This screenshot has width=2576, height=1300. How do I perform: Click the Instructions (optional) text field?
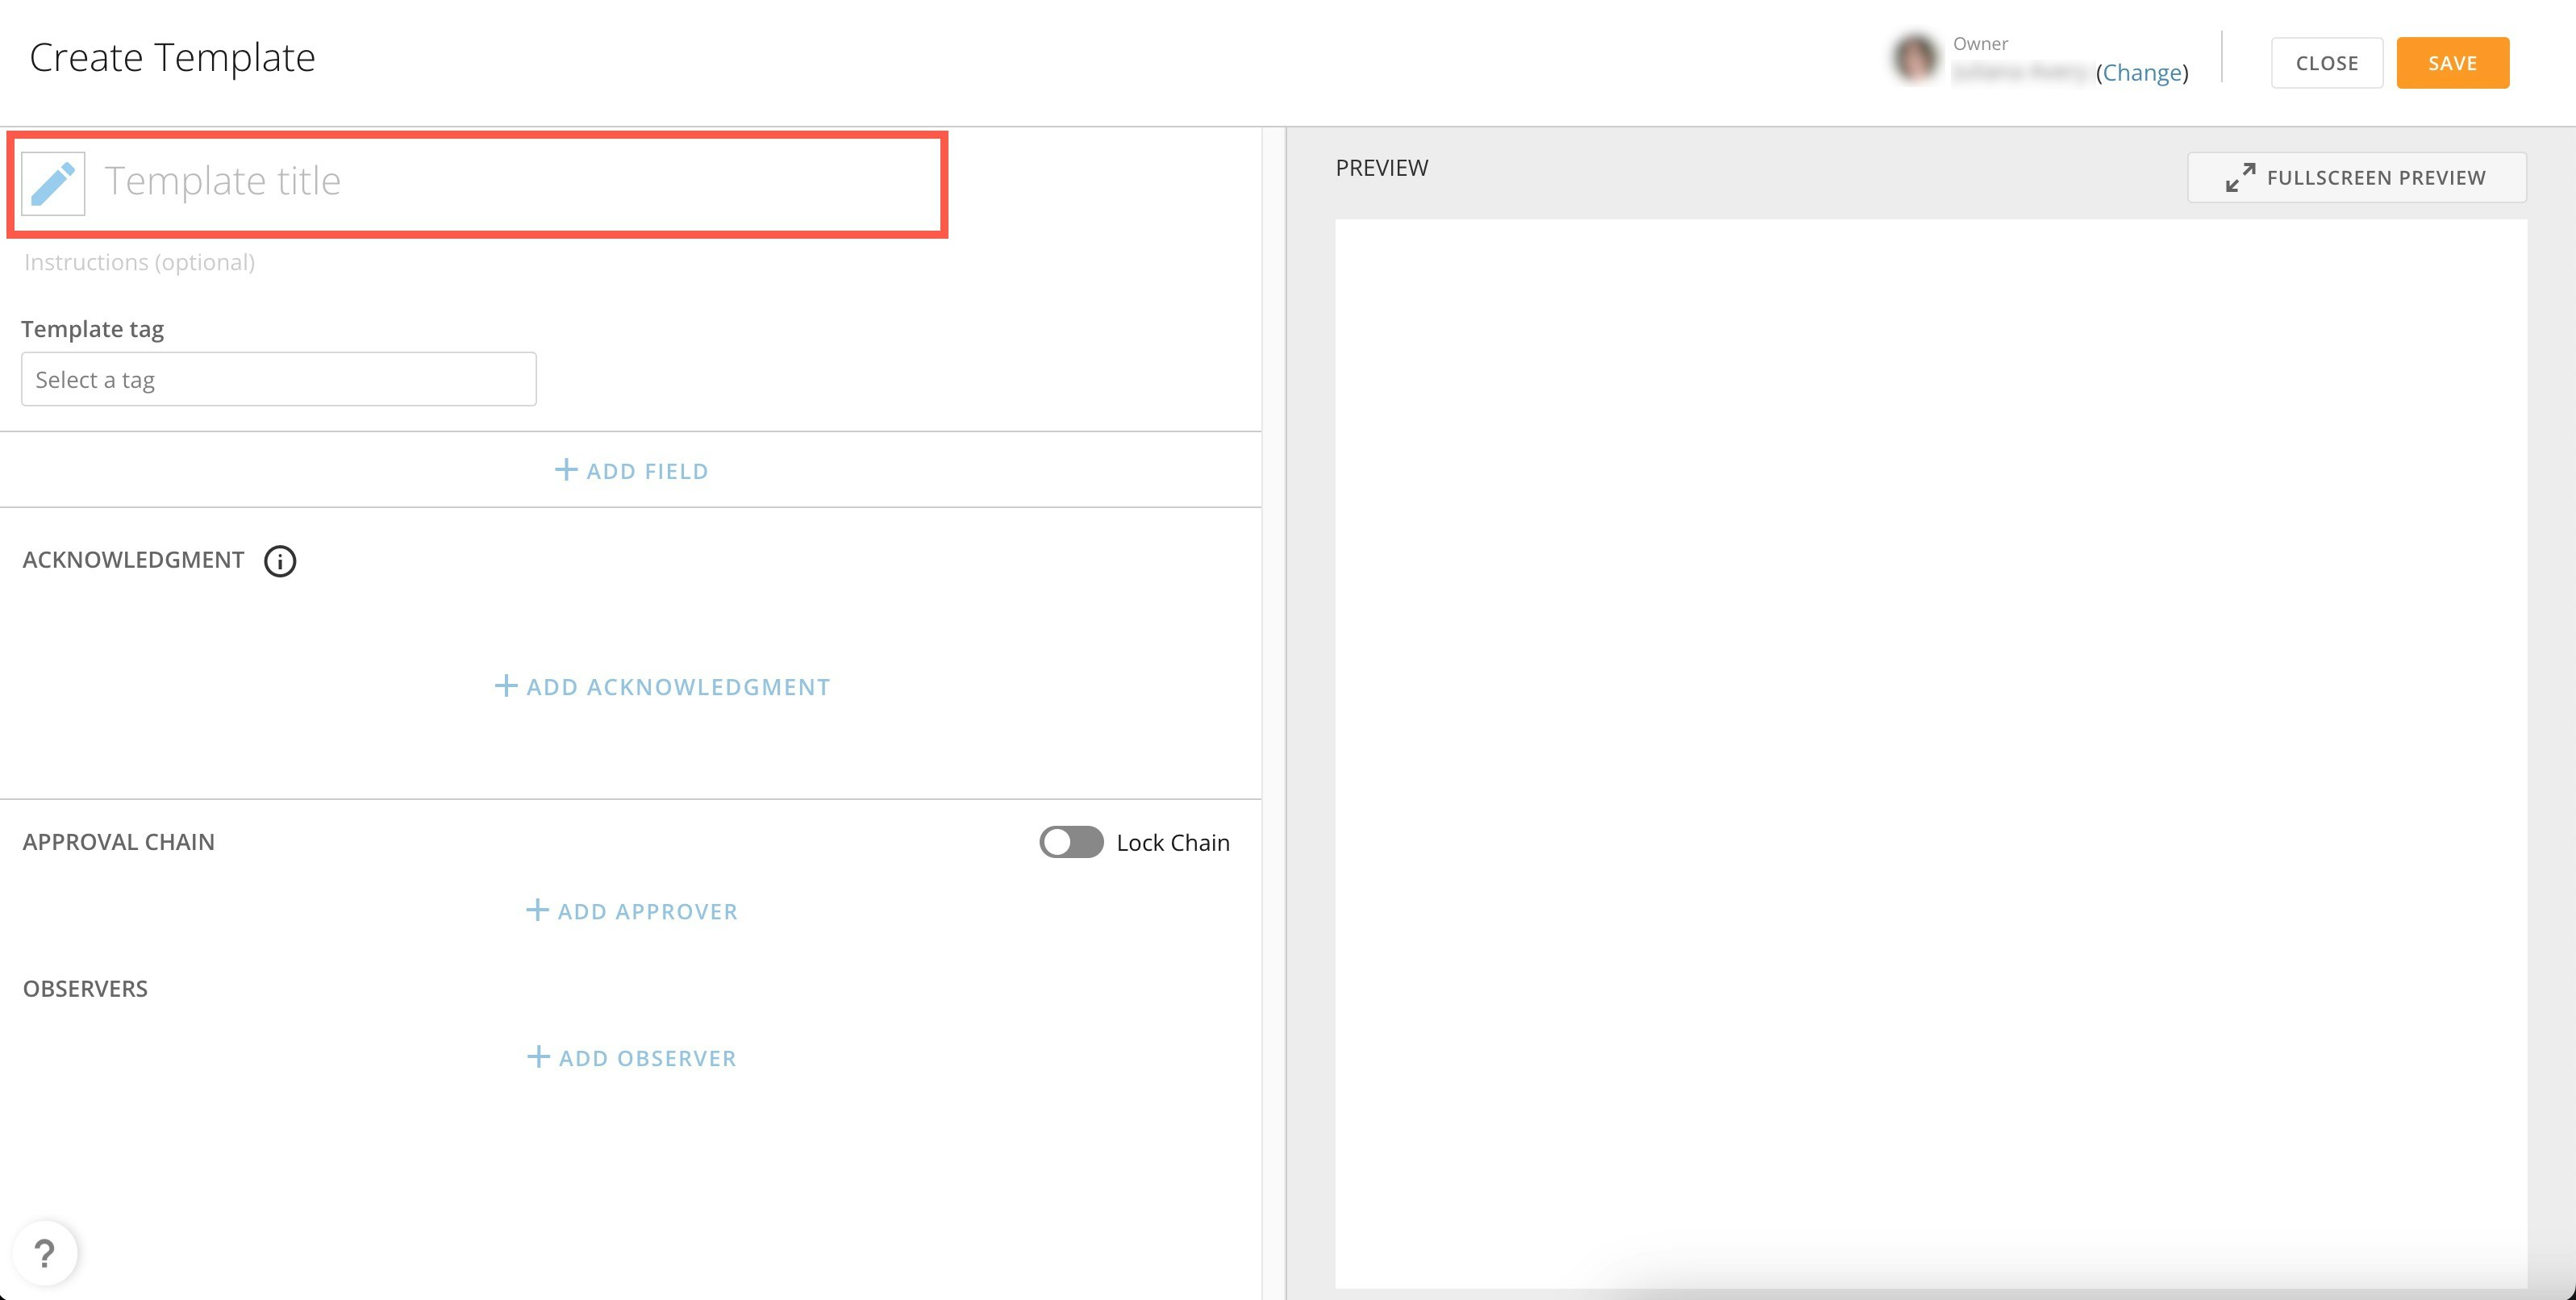coord(140,262)
